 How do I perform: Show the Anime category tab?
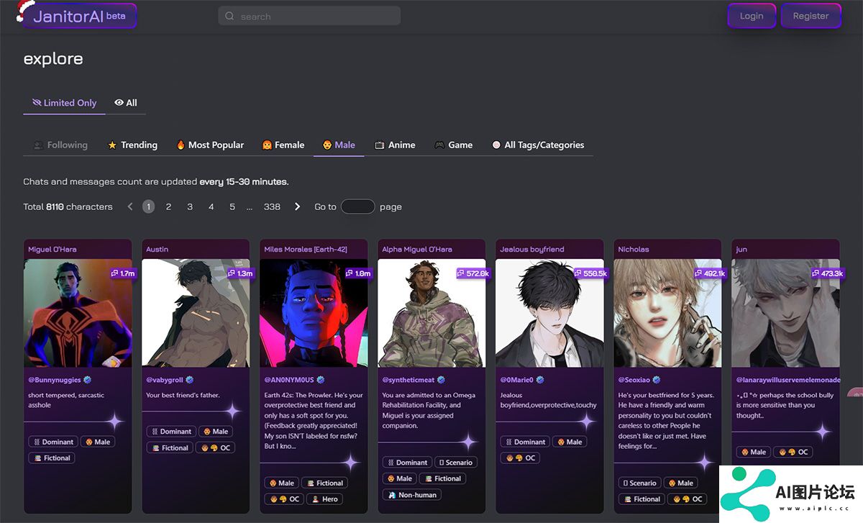395,145
